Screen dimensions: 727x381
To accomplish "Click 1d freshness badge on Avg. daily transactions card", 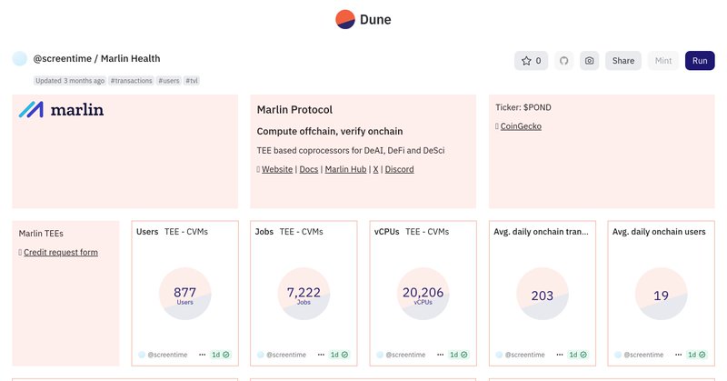I will pos(578,355).
